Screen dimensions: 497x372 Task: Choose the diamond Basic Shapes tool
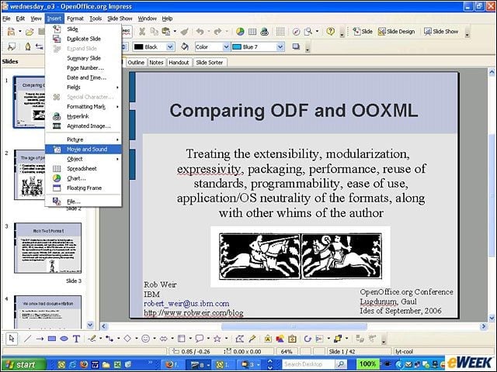pyautogui.click(x=127, y=339)
